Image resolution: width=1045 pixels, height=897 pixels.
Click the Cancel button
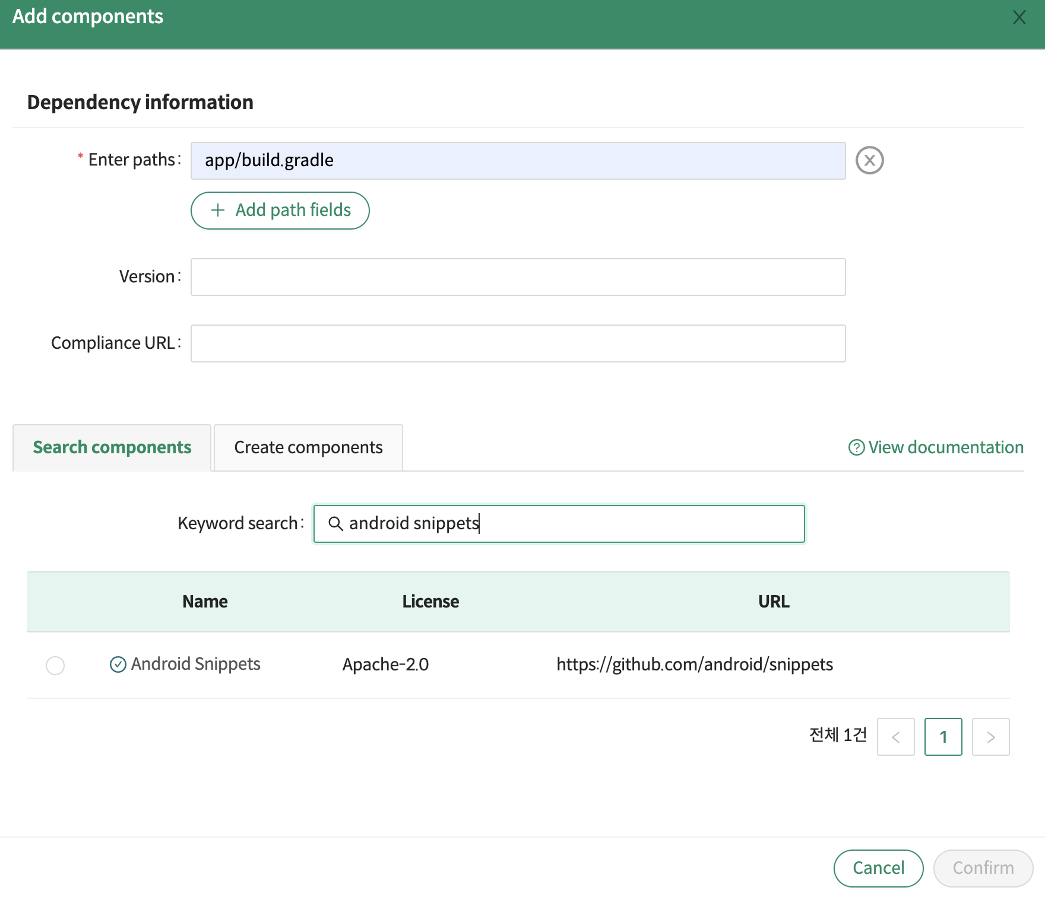(878, 868)
